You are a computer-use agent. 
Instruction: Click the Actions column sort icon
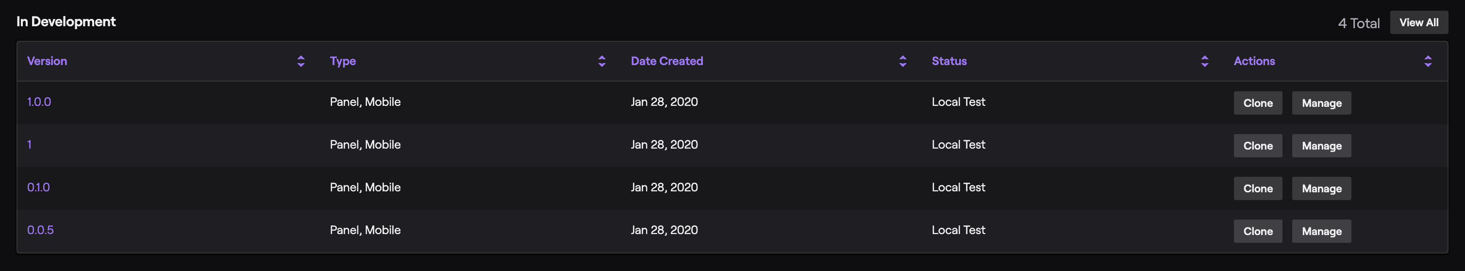pos(1428,62)
